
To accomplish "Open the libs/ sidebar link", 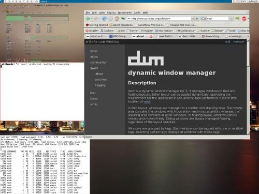I will click(93, 93).
